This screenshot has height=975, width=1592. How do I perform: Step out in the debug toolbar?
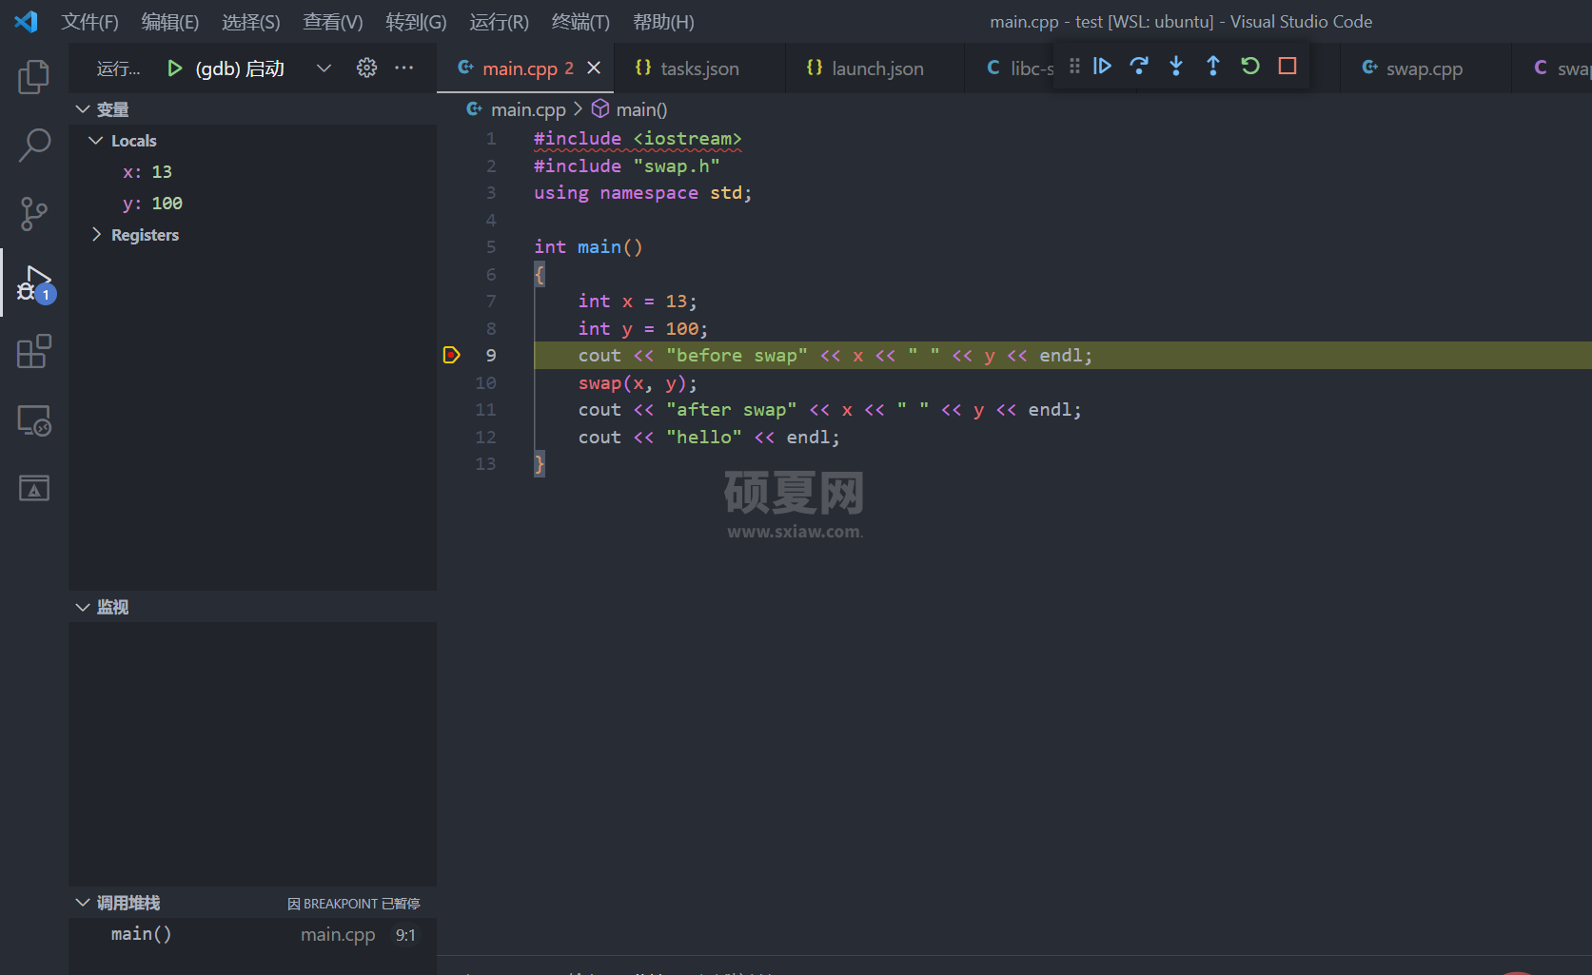[1213, 66]
